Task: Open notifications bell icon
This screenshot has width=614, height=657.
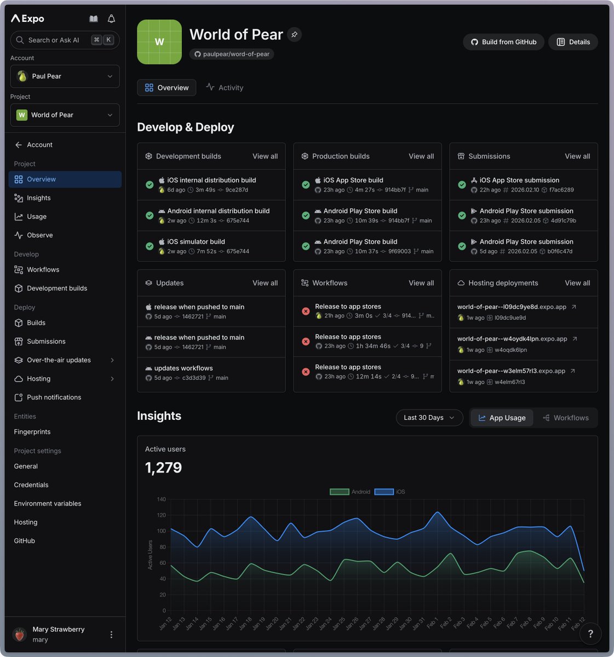Action: (111, 19)
